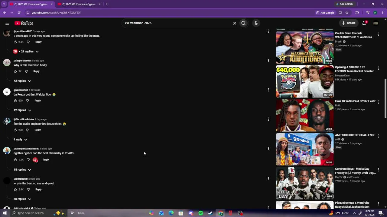The image size is (387, 217).
Task: Open 'How 10 Years Paid Off In 1 Year' title
Action: point(355,101)
